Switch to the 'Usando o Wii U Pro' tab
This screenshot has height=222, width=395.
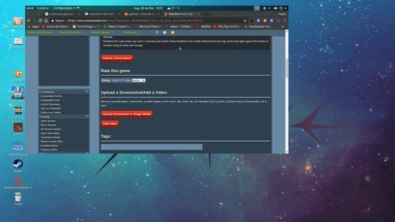(102, 14)
